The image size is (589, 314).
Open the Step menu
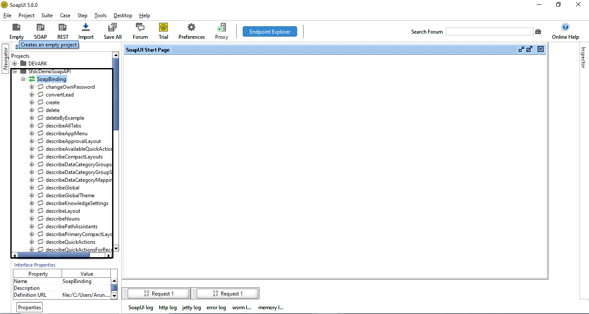[82, 15]
